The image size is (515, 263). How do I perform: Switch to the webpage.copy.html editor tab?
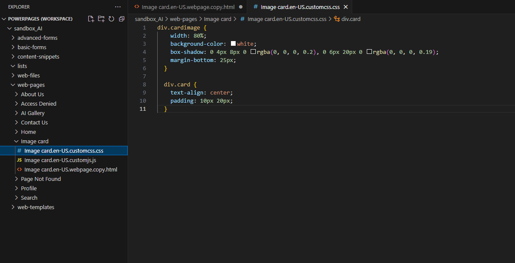click(188, 7)
